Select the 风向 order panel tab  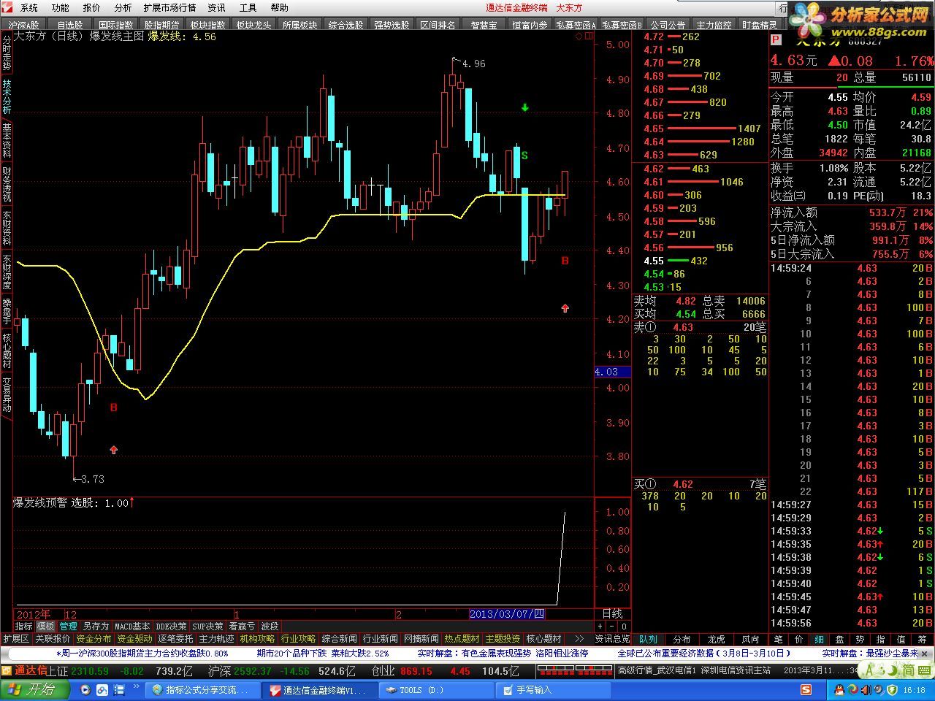750,639
